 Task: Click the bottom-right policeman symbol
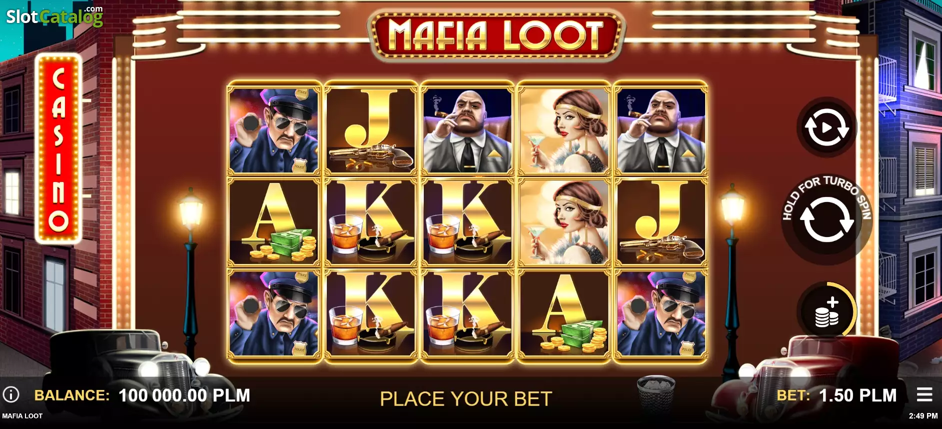pos(661,314)
